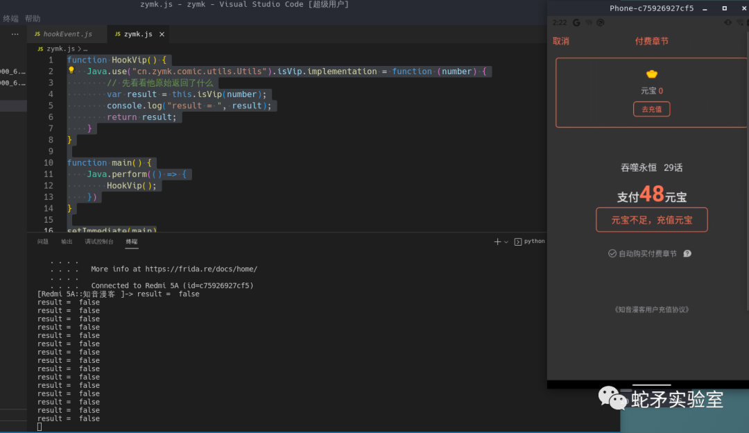Switch to the 问题 panel tab
The width and height of the screenshot is (749, 433).
tap(43, 242)
